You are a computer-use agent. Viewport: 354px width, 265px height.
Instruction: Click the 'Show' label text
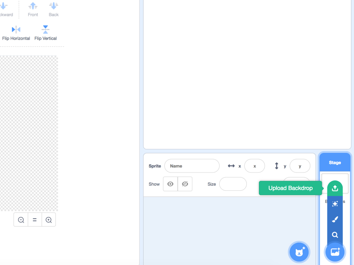point(154,184)
